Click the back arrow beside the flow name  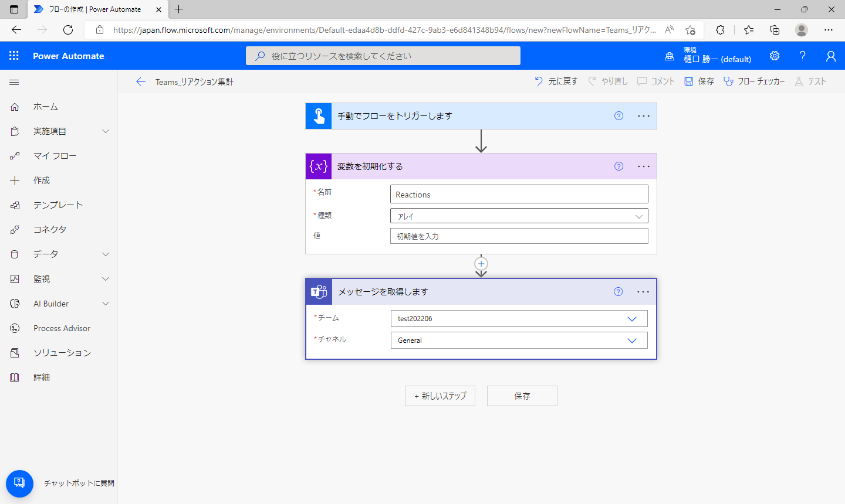[x=141, y=81]
